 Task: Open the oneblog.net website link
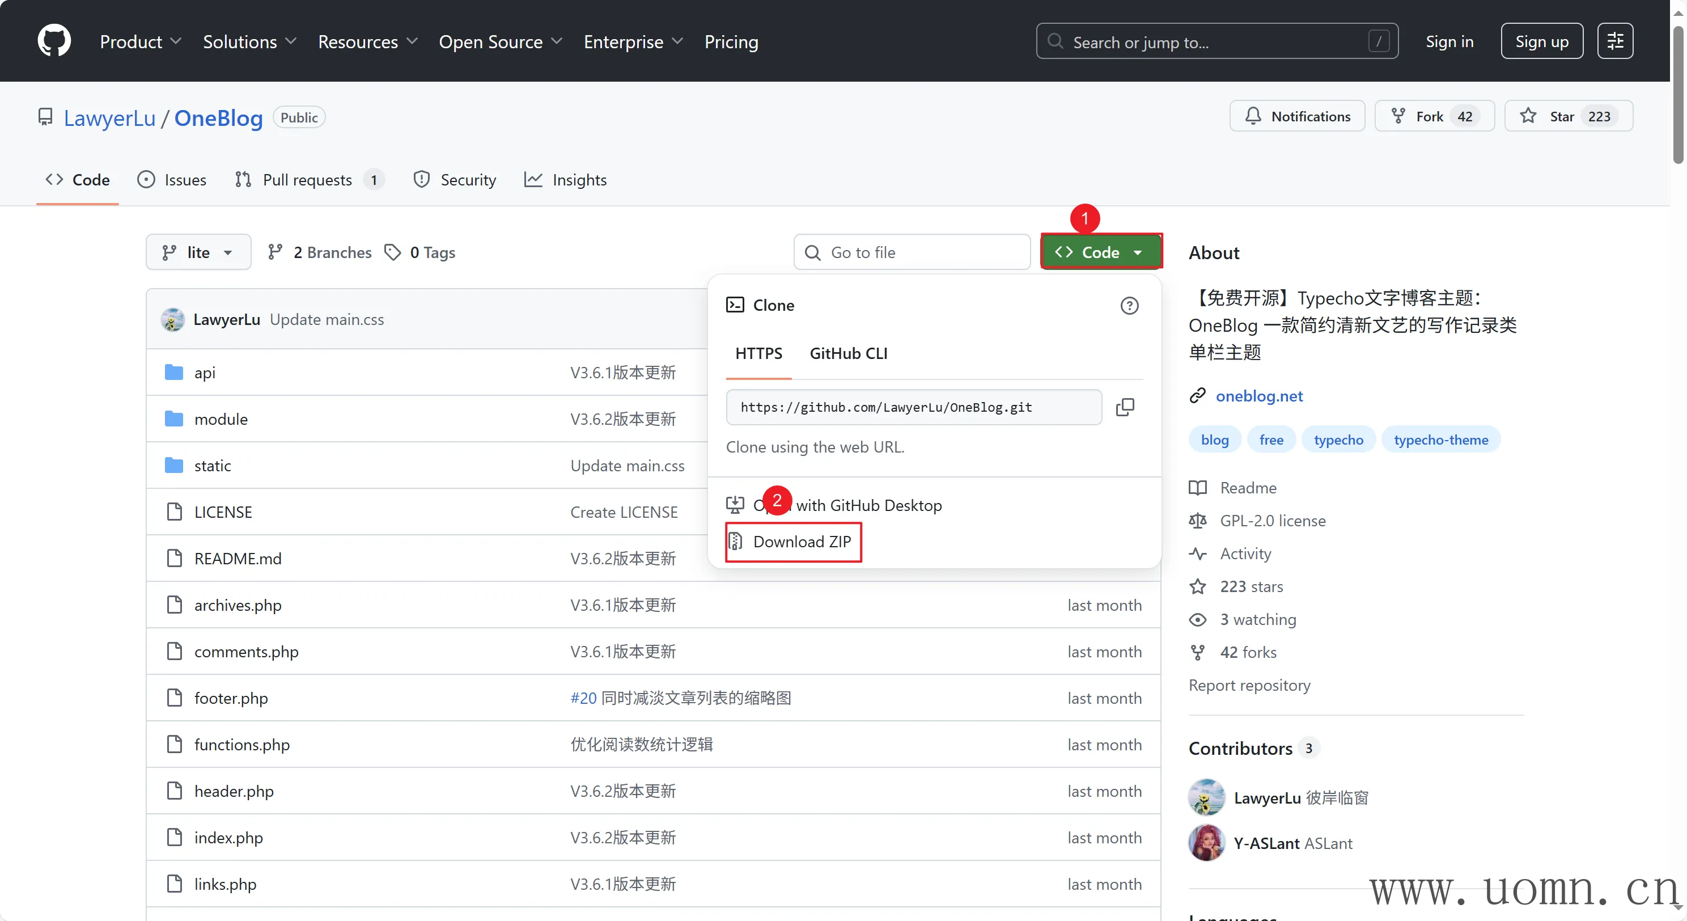coord(1258,396)
